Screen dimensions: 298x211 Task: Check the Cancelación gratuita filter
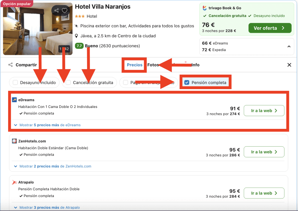68,82
